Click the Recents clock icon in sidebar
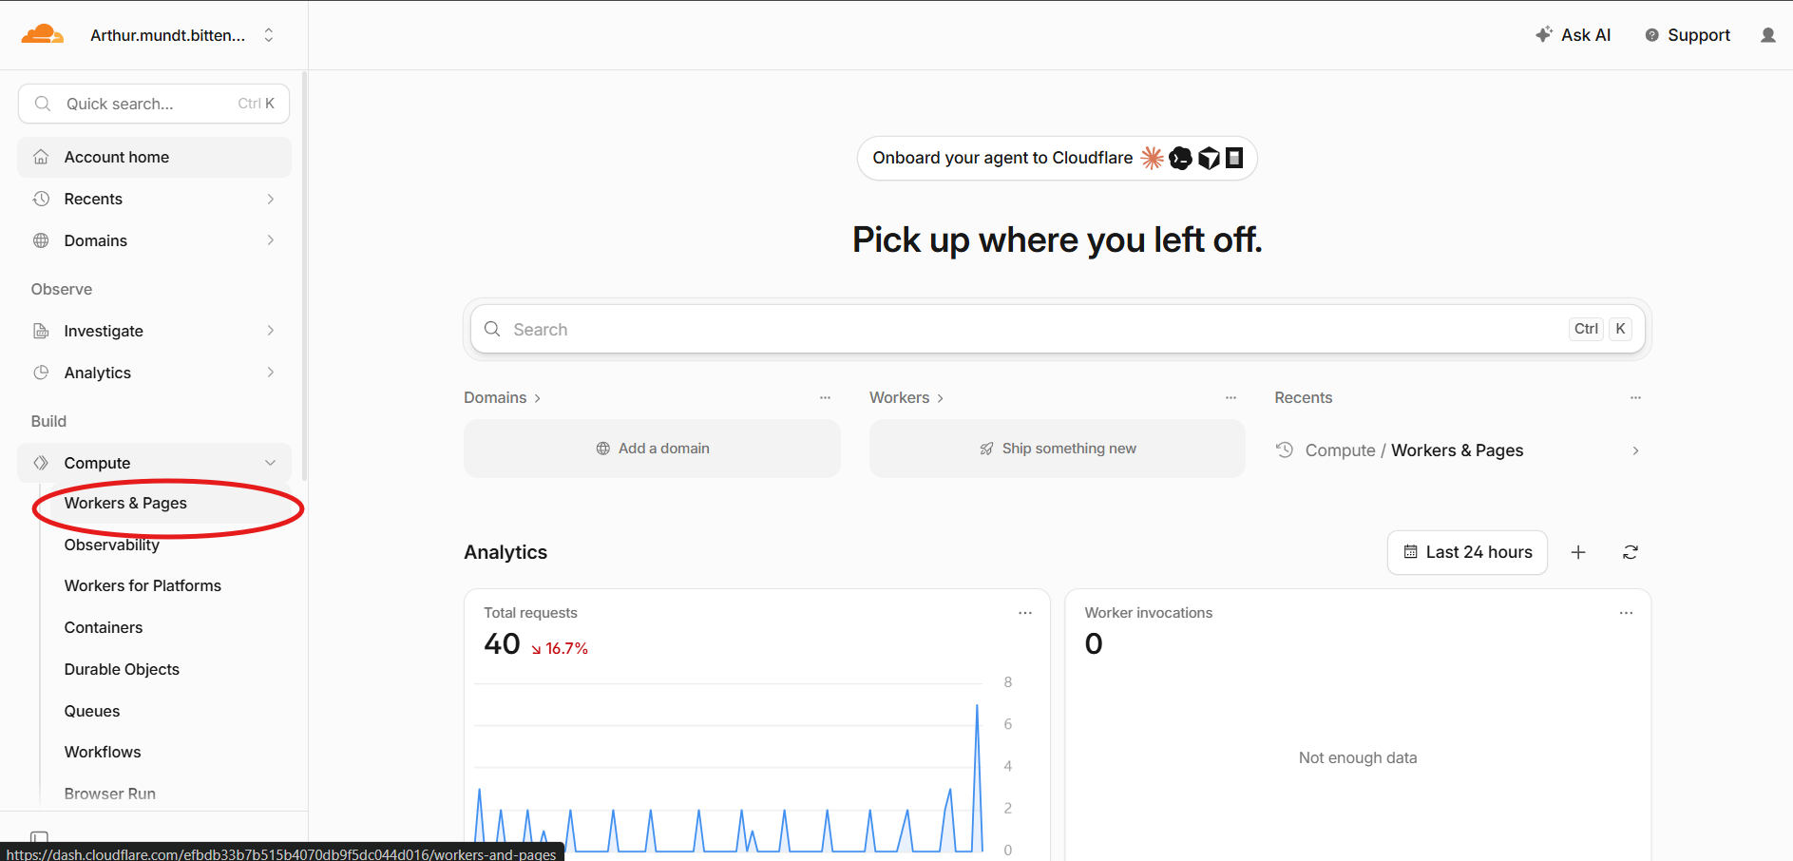Image resolution: width=1793 pixels, height=861 pixels. (x=41, y=199)
